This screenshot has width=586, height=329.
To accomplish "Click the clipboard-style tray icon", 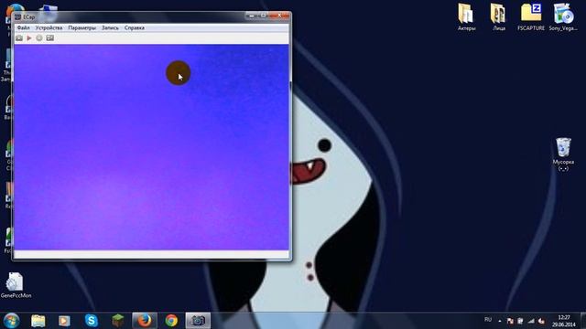I will (520, 321).
